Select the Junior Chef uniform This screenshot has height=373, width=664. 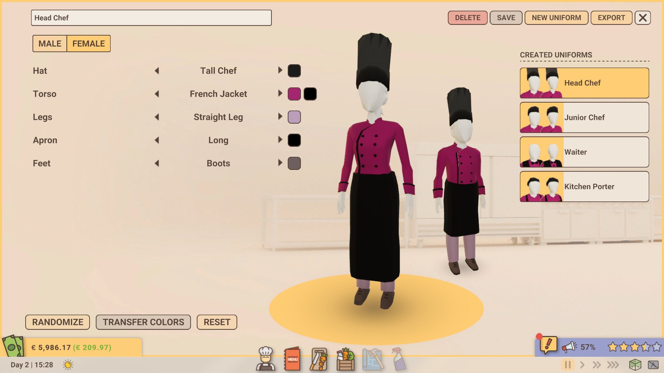(585, 117)
